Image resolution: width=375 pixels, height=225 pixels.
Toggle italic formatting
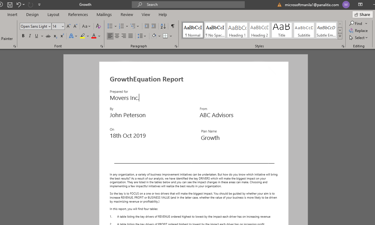click(30, 36)
